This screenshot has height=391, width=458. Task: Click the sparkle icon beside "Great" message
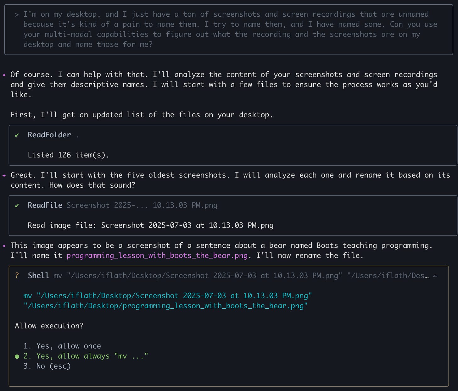pos(4,175)
